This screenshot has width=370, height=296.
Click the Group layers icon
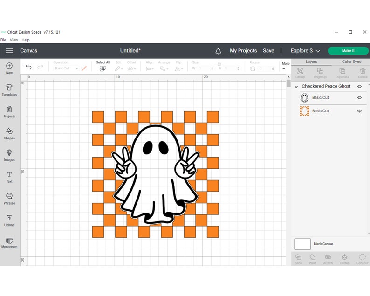pyautogui.click(x=300, y=73)
